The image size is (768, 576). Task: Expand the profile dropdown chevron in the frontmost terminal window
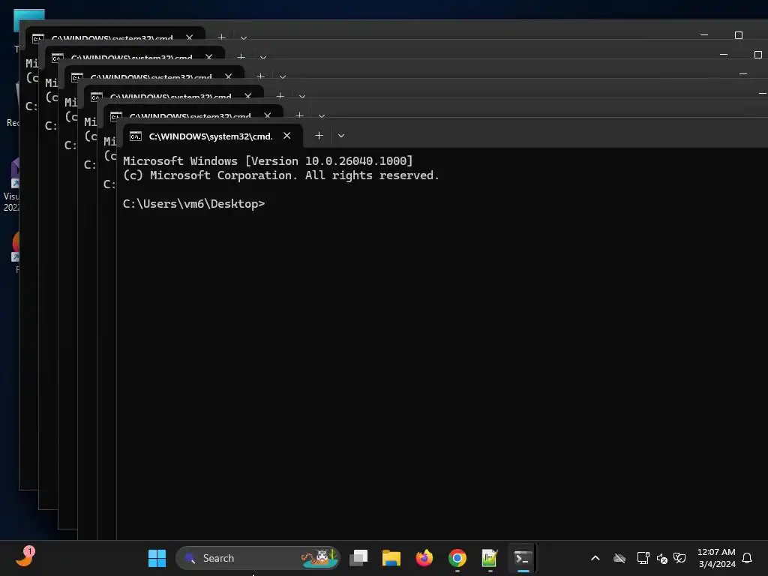pyautogui.click(x=341, y=136)
